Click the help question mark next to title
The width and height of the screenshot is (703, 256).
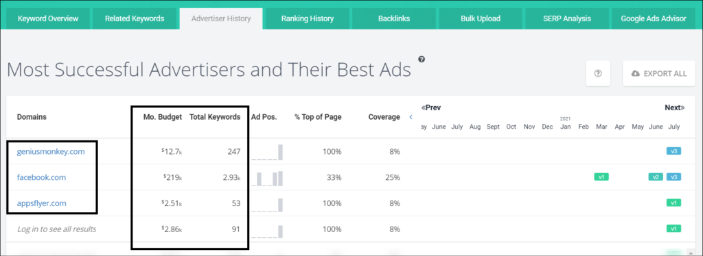pos(422,59)
